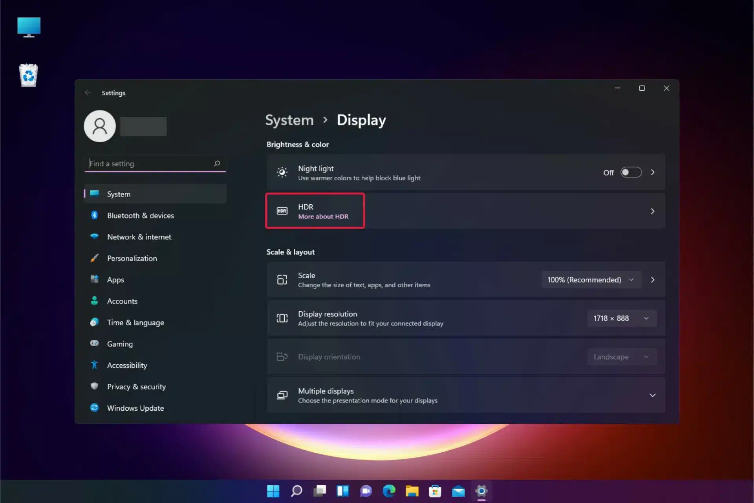This screenshot has height=503, width=754.
Task: Open Scale dropdown menu
Action: click(590, 279)
